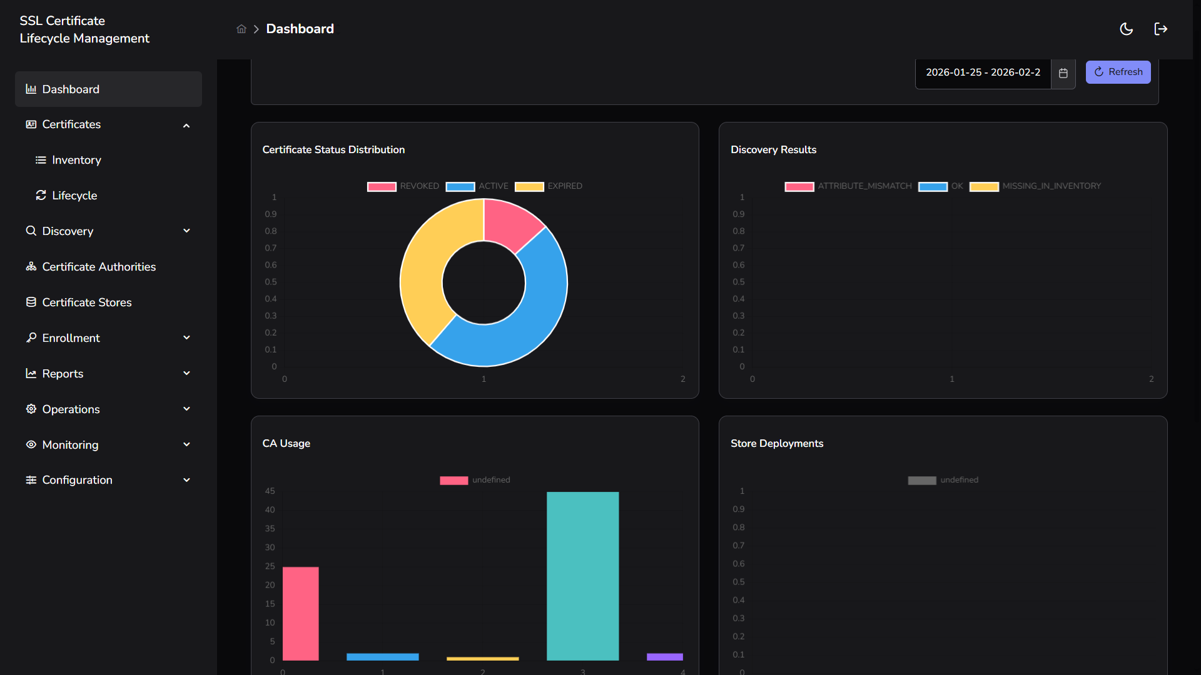Click the Certificate Stores database icon
The height and width of the screenshot is (675, 1201).
31,302
